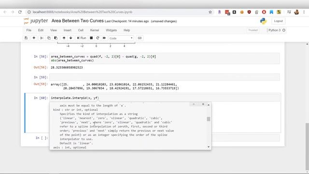Save the notebook with floppy disk icon
The width and height of the screenshot is (309, 174).
click(26, 38)
